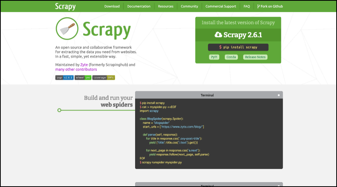
Task: Open the PyPI button
Action: [214, 57]
